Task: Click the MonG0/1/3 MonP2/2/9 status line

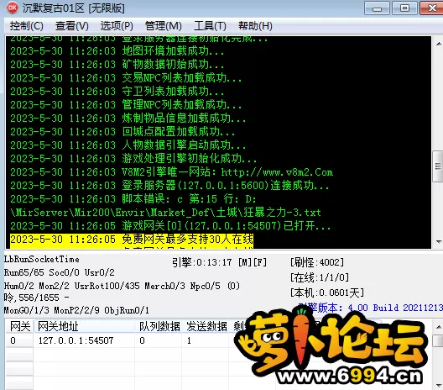Action: [76, 310]
